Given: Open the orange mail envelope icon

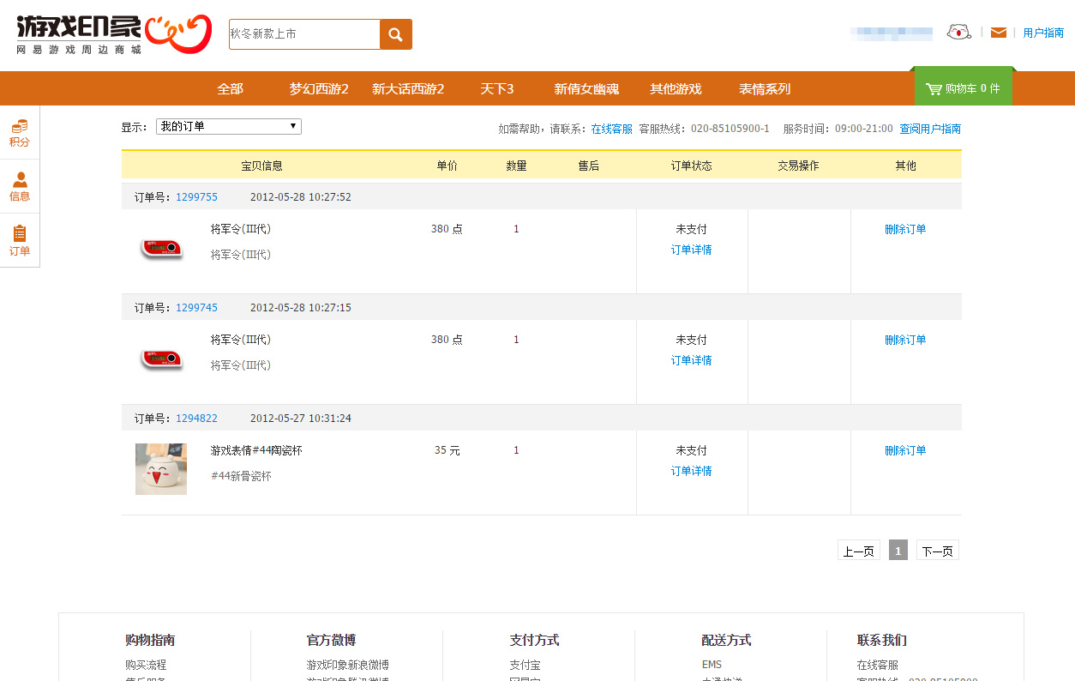Looking at the screenshot, I should tap(998, 33).
